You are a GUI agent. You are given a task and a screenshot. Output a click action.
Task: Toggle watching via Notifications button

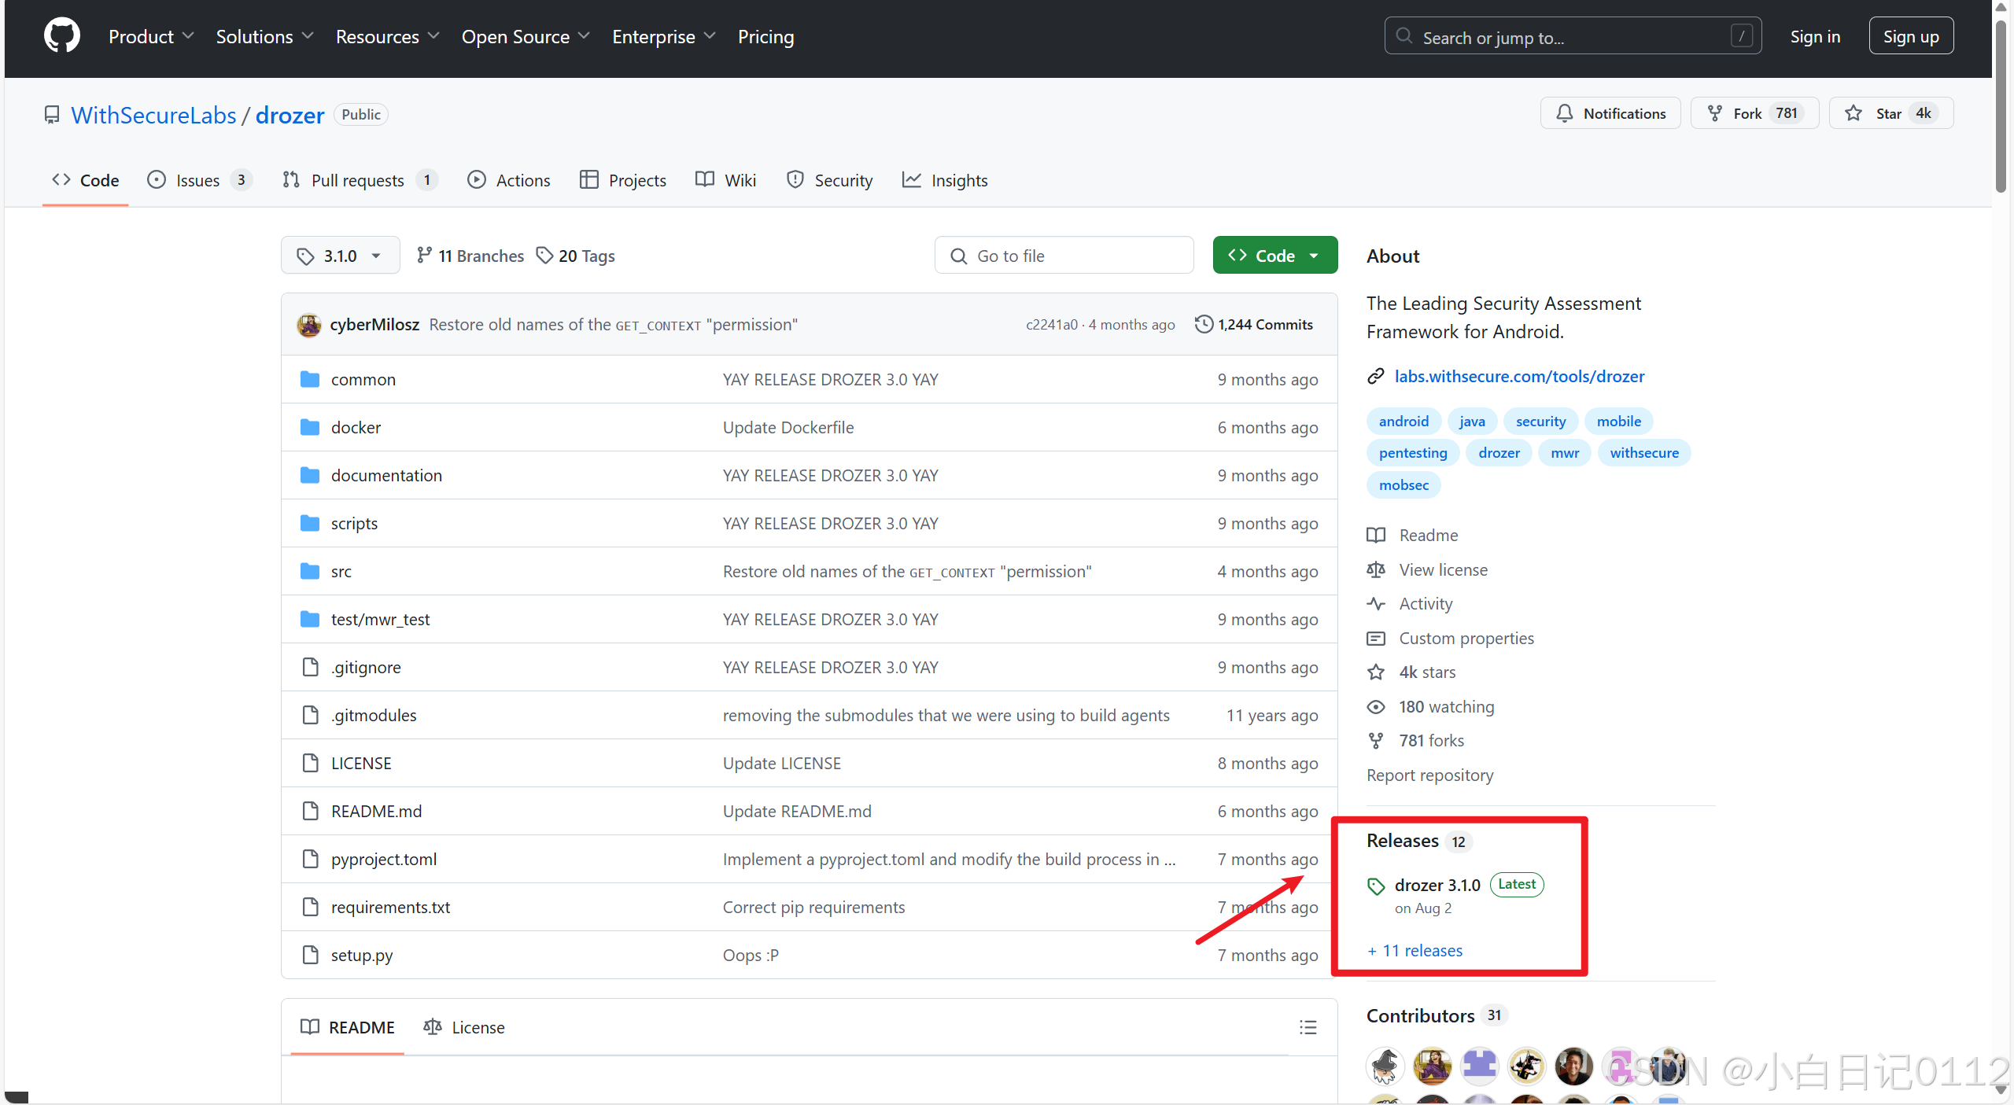(1610, 112)
